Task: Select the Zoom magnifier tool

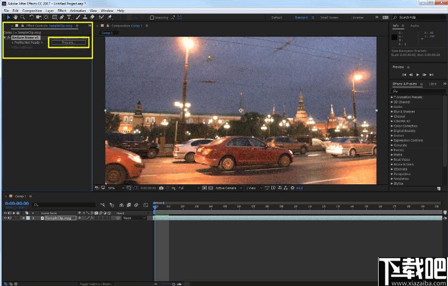Action: pyautogui.click(x=23, y=17)
